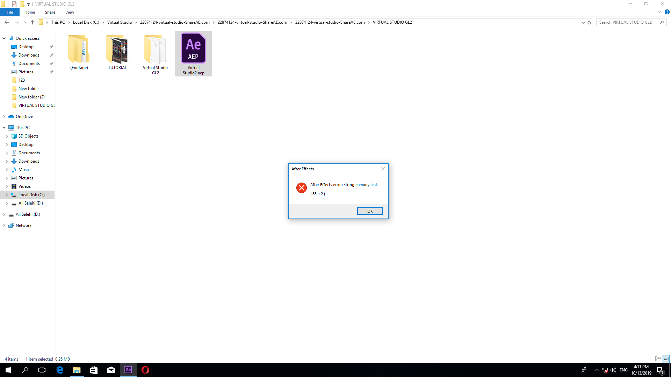Expand the This PC section
The width and height of the screenshot is (671, 377).
[5, 127]
